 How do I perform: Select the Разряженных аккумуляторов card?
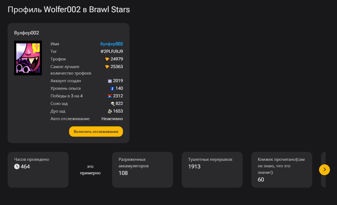point(143,170)
